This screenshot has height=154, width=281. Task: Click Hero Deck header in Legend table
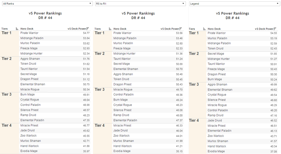point(214,29)
